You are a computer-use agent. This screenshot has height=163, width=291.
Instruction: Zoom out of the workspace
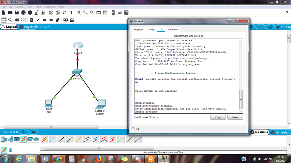(92, 12)
